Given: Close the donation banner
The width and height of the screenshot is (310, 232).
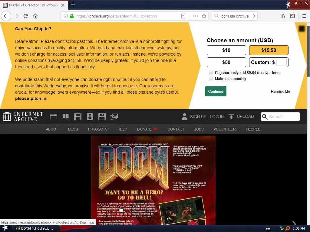Looking at the screenshot, I should (302, 29).
